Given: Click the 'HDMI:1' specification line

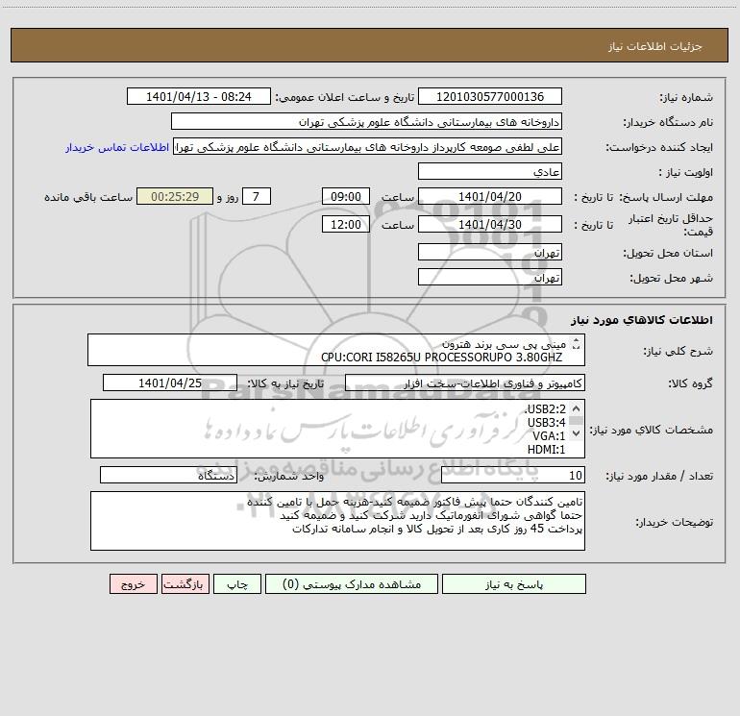Looking at the screenshot, I should 546,450.
